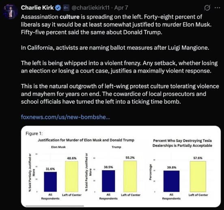Click the dark blue 31.6% bar

pos(50,182)
